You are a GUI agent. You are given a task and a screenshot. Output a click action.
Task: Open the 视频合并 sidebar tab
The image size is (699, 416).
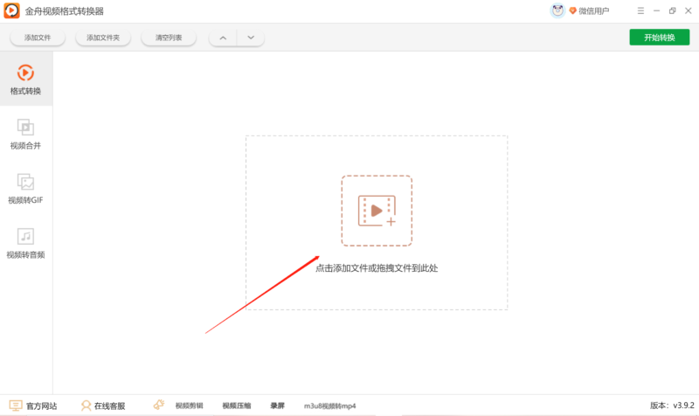pyautogui.click(x=25, y=134)
